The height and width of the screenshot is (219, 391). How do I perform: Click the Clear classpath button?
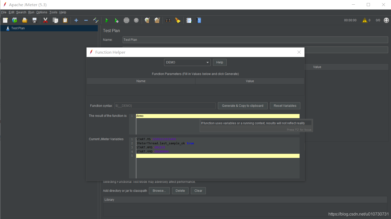(198, 191)
